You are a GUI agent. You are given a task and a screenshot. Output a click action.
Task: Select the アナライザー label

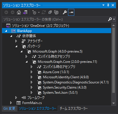click(35, 41)
